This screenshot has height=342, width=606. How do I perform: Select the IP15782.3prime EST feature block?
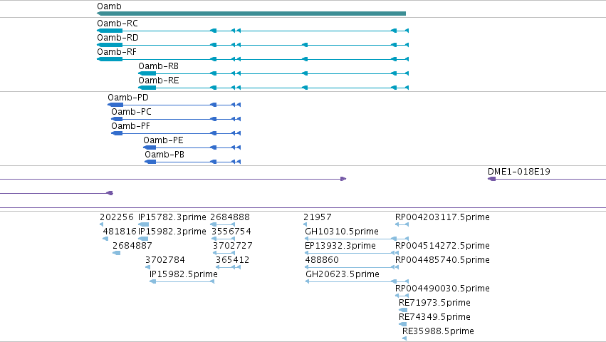[143, 224]
